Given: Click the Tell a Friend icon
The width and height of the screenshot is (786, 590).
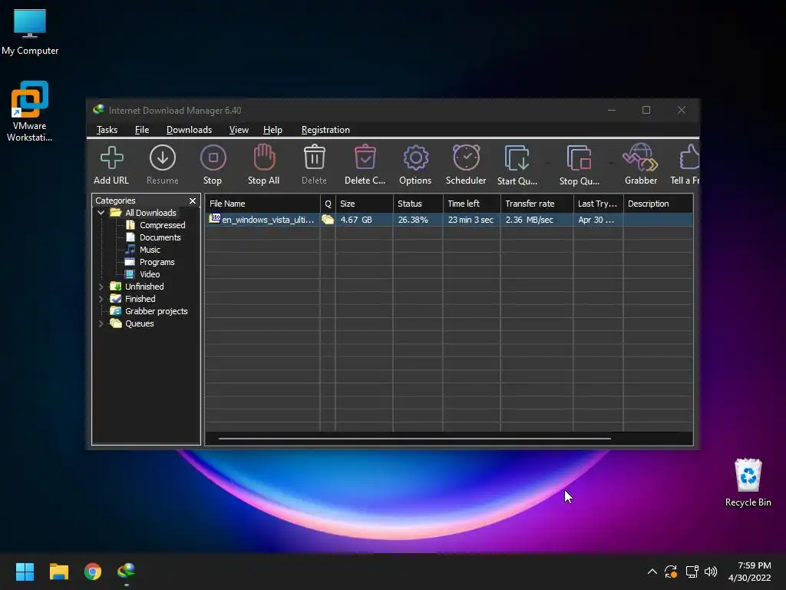Looking at the screenshot, I should pyautogui.click(x=689, y=157).
